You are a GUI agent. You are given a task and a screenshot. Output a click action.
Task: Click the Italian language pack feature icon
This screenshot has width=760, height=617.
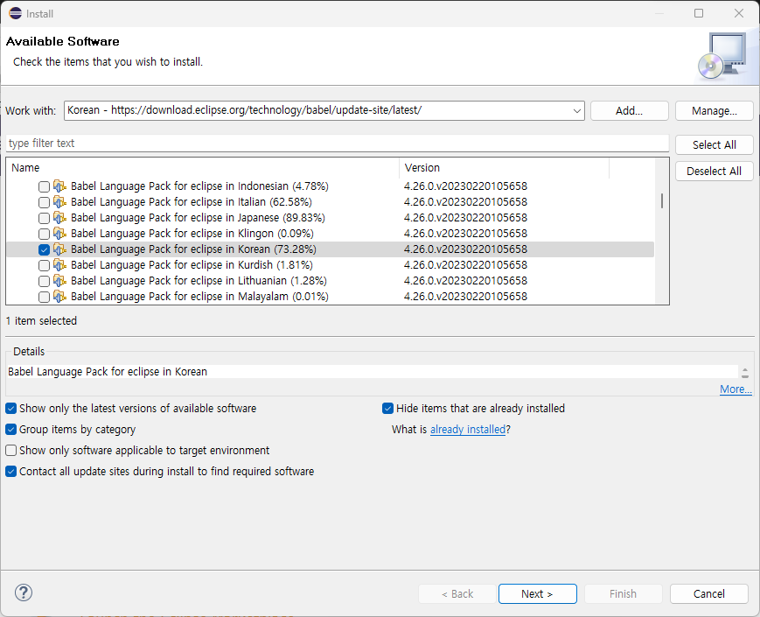59,202
